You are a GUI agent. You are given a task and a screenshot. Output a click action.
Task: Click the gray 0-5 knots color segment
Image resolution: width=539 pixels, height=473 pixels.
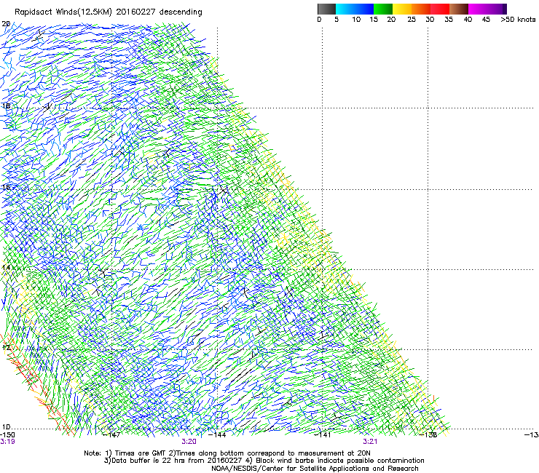(x=326, y=9)
